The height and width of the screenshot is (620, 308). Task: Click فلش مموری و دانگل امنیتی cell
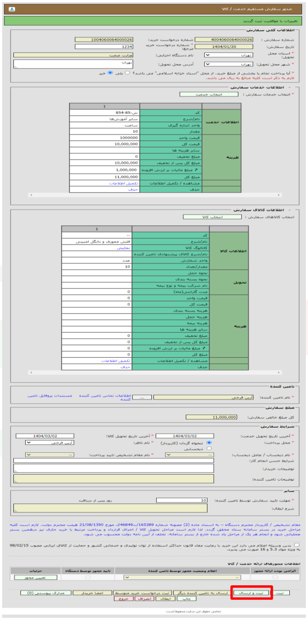97,241
